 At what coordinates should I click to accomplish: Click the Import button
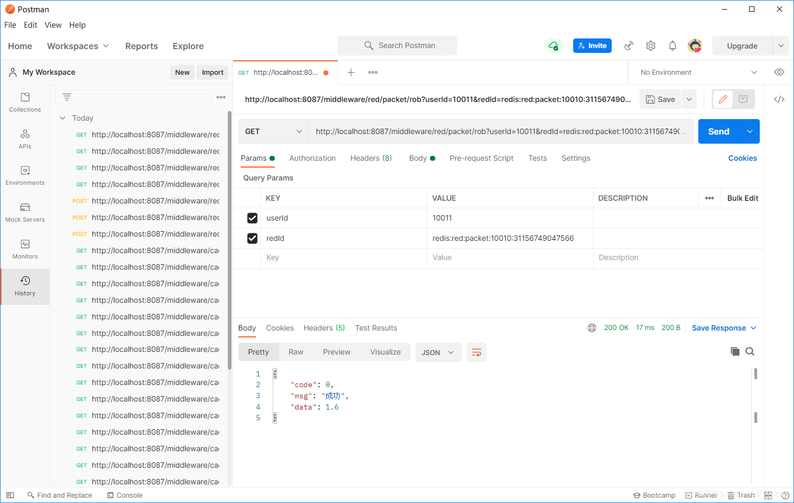pos(213,72)
